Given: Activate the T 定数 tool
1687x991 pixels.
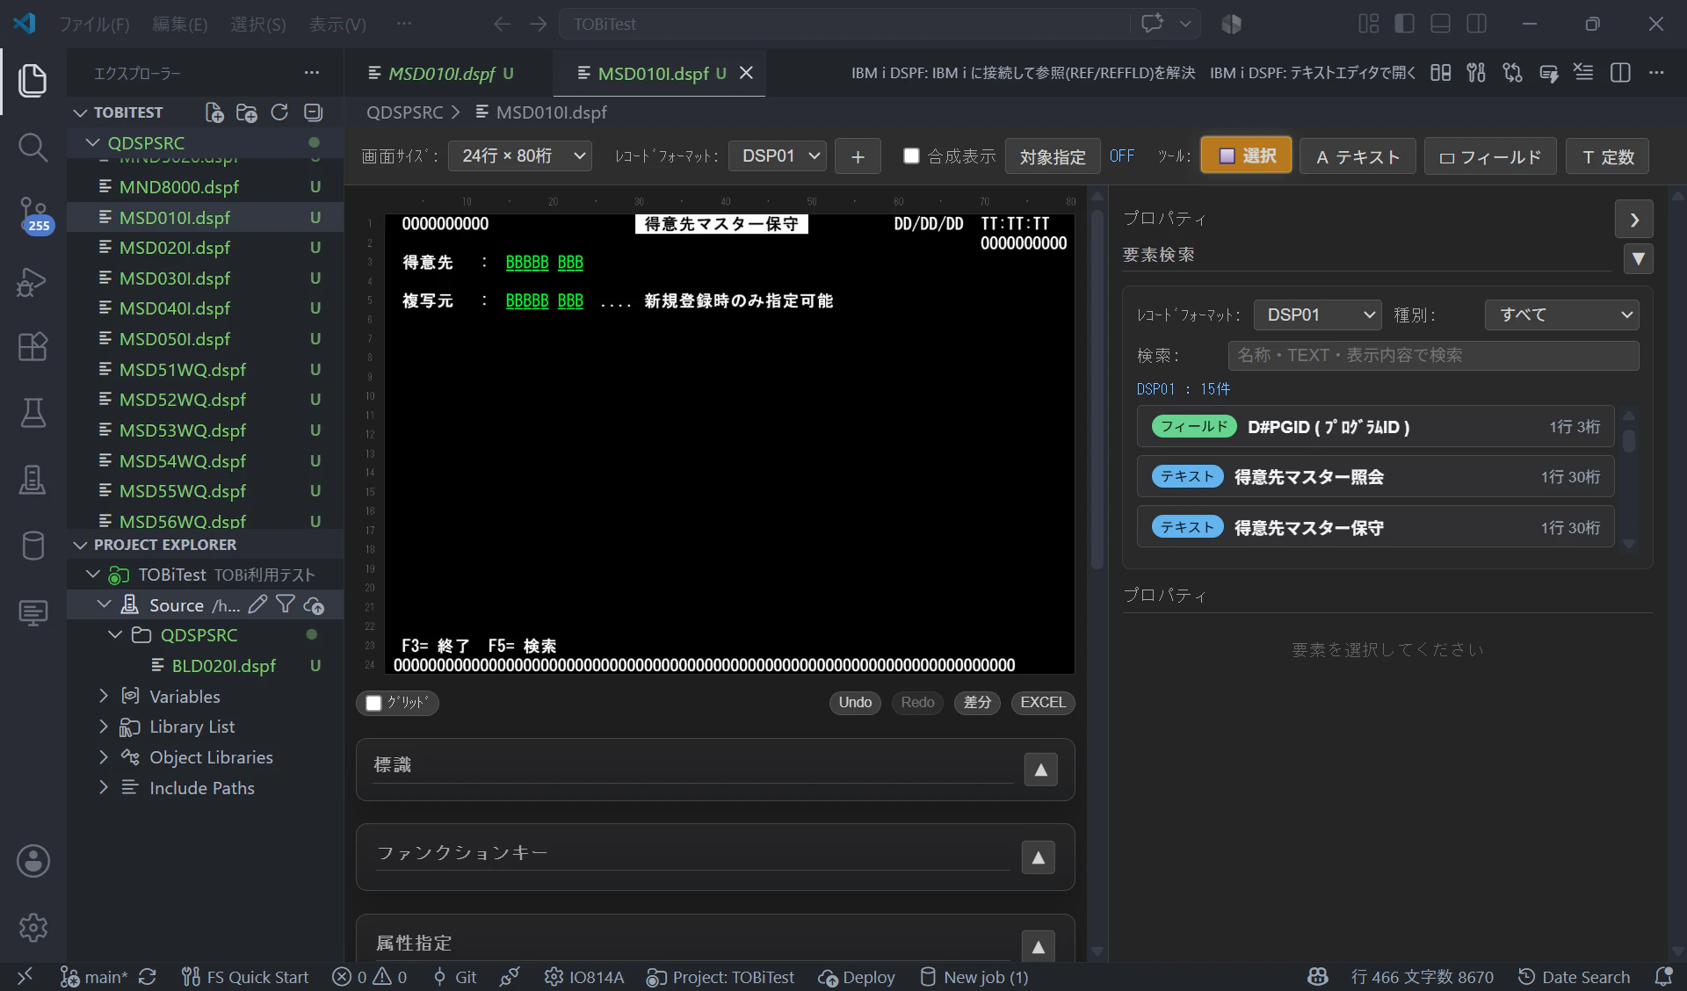Looking at the screenshot, I should tap(1608, 156).
